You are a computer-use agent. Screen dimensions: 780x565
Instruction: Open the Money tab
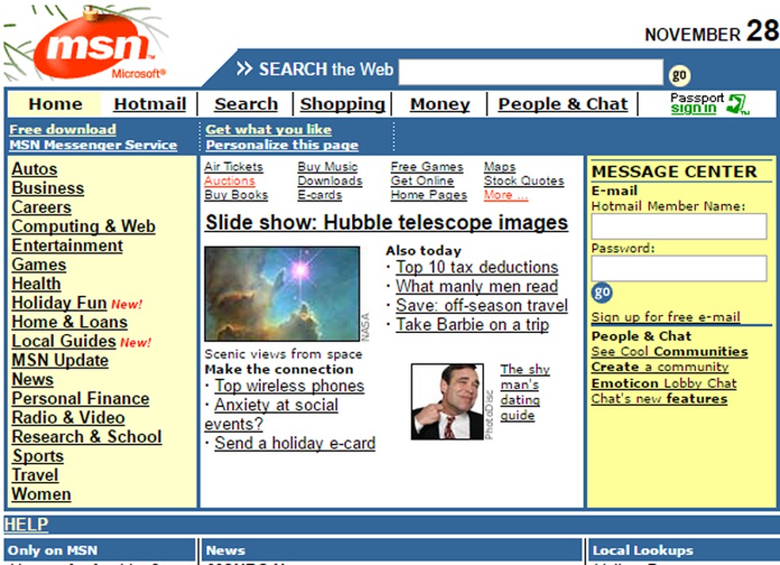pyautogui.click(x=440, y=104)
